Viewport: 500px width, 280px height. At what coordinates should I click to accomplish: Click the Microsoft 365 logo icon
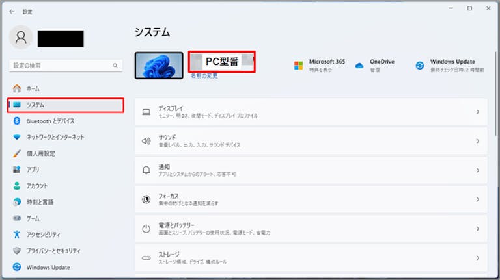[298, 66]
